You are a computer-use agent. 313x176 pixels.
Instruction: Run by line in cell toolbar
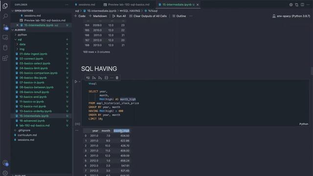pos(88,78)
